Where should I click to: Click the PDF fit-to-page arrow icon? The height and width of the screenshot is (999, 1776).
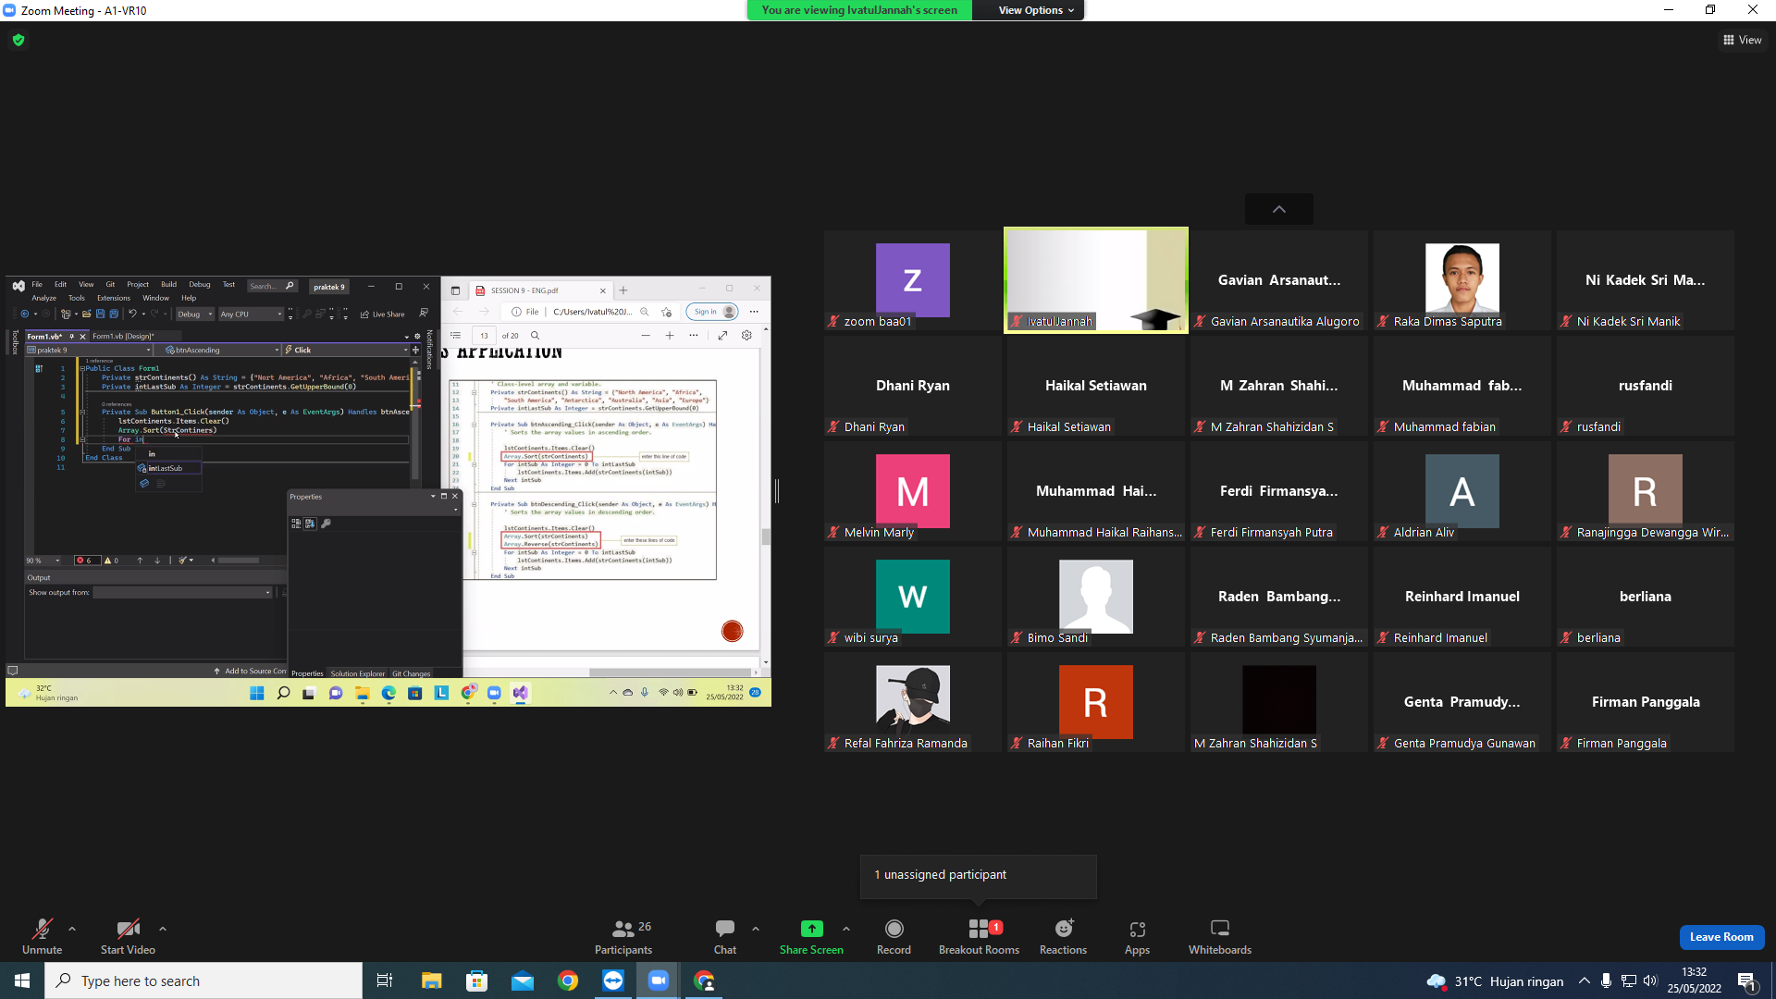pyautogui.click(x=722, y=336)
